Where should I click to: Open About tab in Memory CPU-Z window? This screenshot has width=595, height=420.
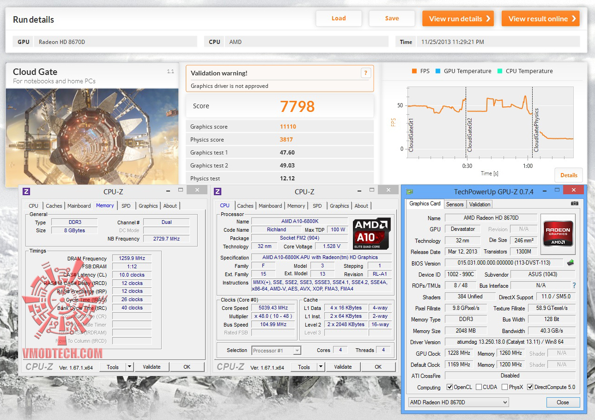coord(170,206)
